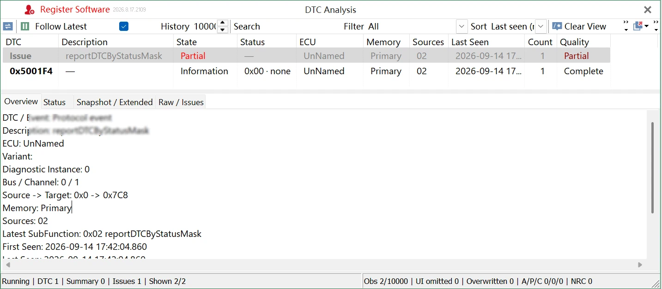Click the Bus / Channel: 0 / 1 line
This screenshot has width=662, height=289.
coord(41,182)
